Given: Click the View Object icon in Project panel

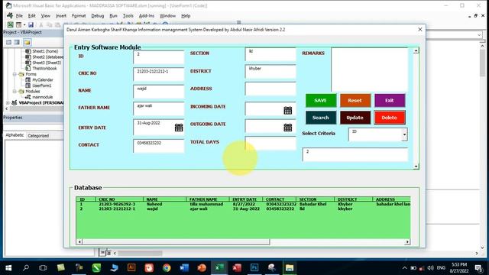Looking at the screenshot, I should pos(17,42).
